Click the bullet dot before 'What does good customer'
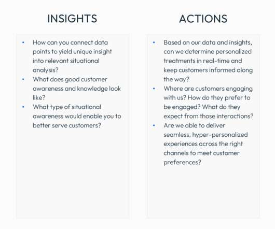This screenshot has height=229, width=275. [23, 79]
